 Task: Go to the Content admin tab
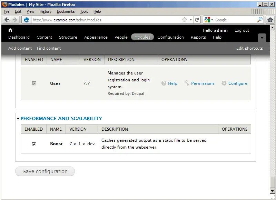click(x=45, y=37)
